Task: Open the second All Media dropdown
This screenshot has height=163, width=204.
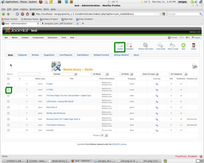Action: (126, 74)
